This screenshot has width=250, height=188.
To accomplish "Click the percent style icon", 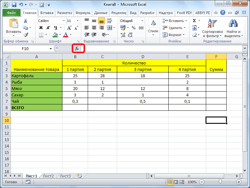I will pyautogui.click(x=133, y=28).
